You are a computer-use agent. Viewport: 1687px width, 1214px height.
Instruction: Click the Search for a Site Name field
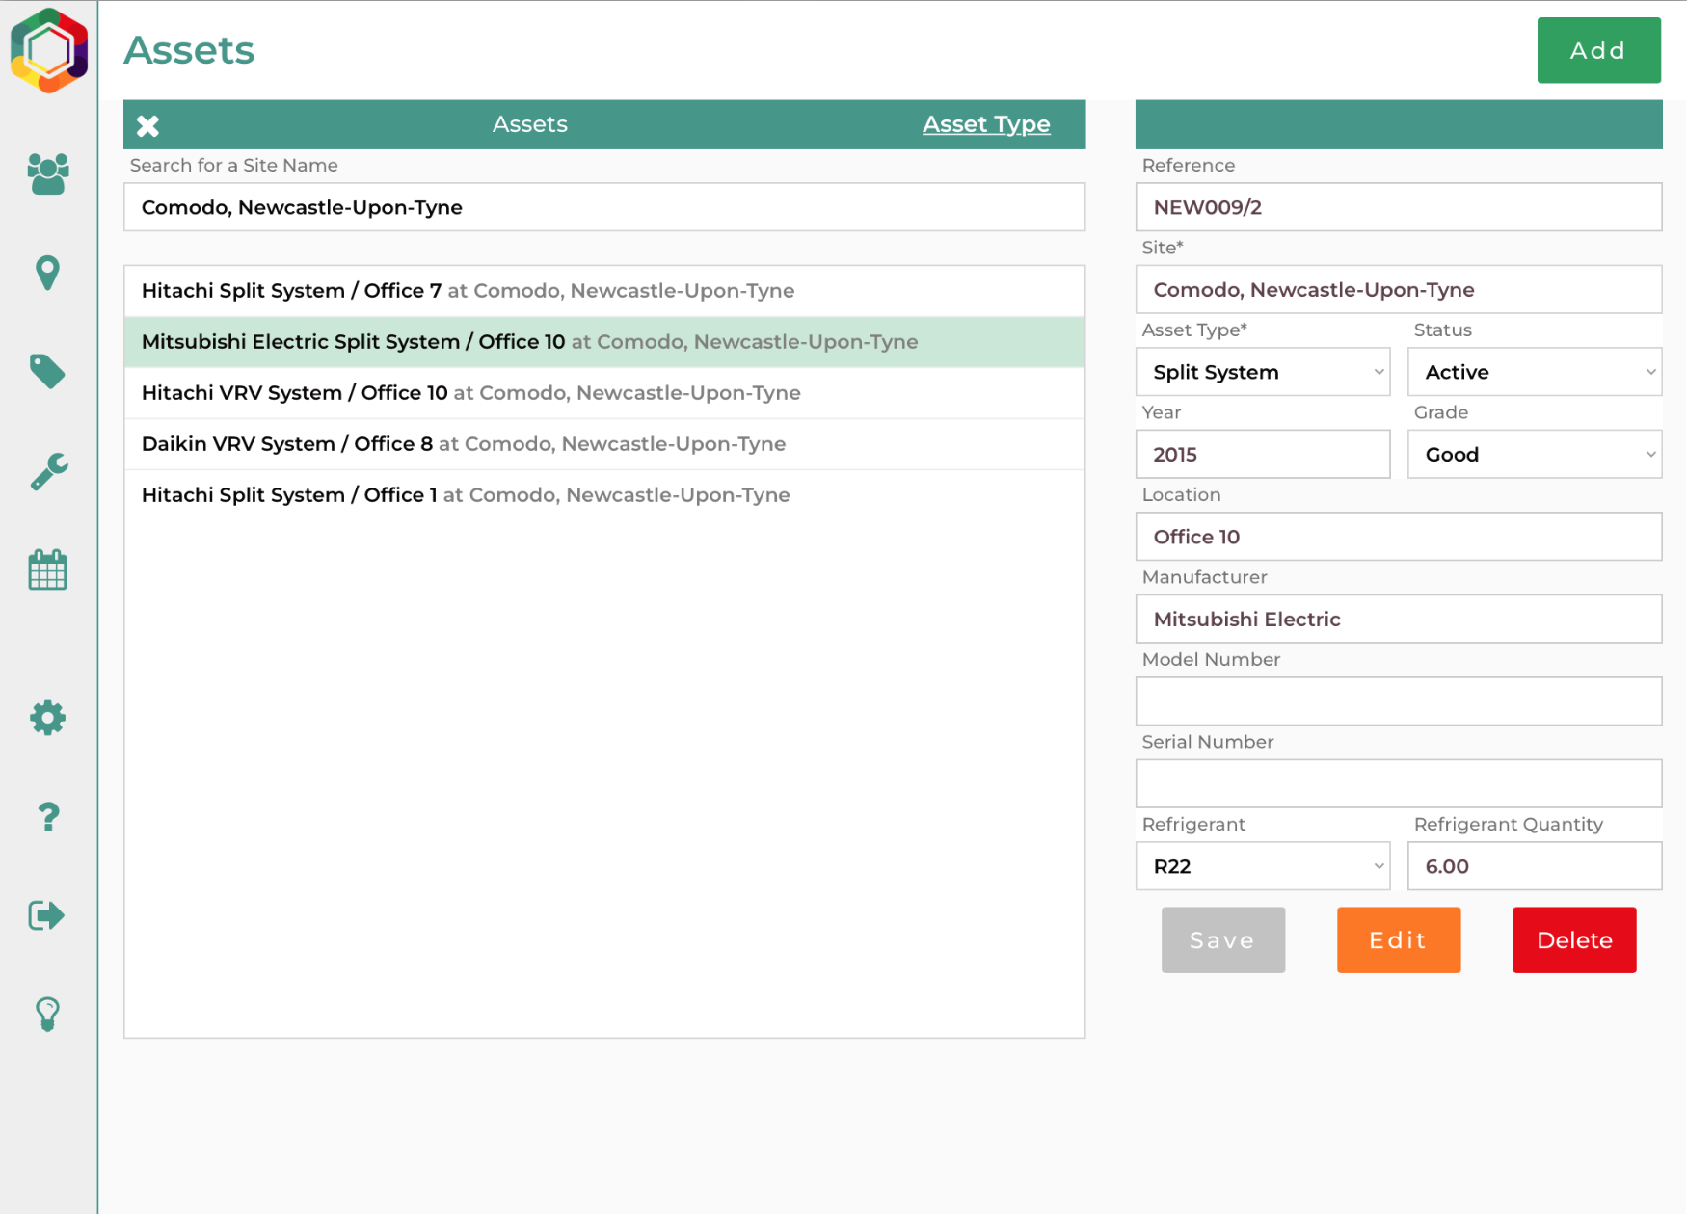click(604, 207)
